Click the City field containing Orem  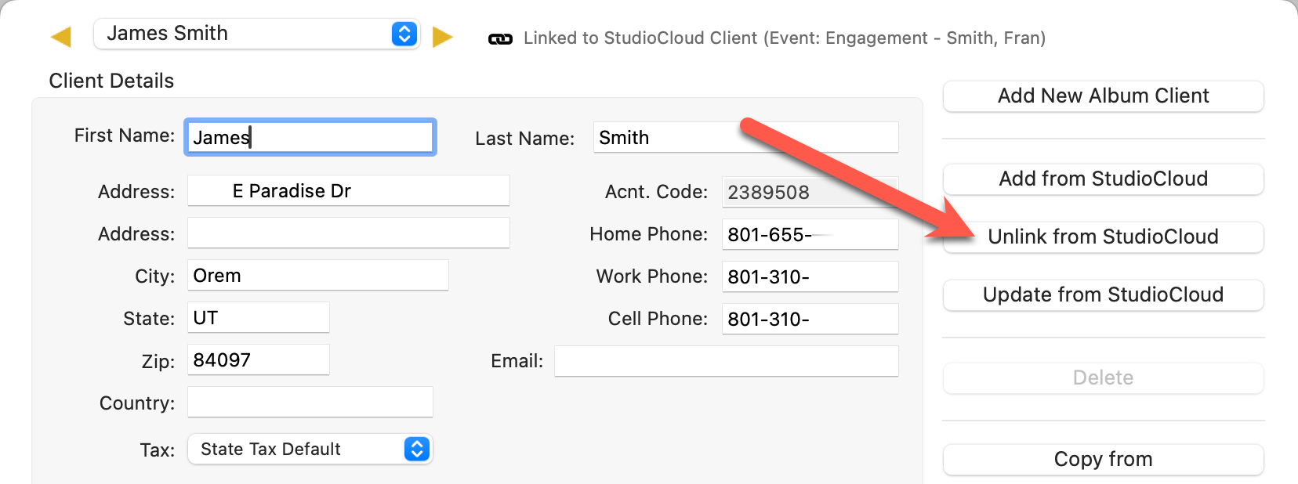click(317, 276)
